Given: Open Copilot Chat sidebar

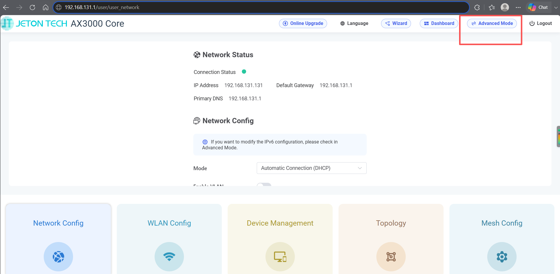Looking at the screenshot, I should point(538,7).
